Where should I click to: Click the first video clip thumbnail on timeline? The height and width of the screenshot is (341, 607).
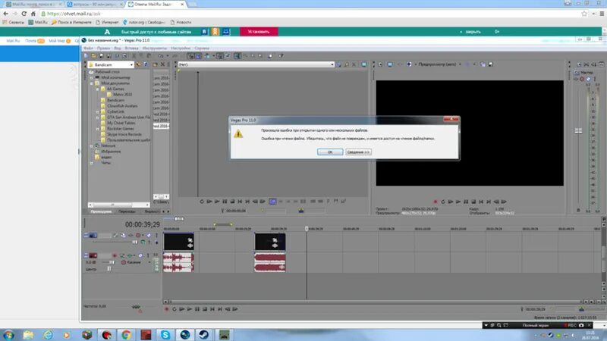[x=179, y=242]
